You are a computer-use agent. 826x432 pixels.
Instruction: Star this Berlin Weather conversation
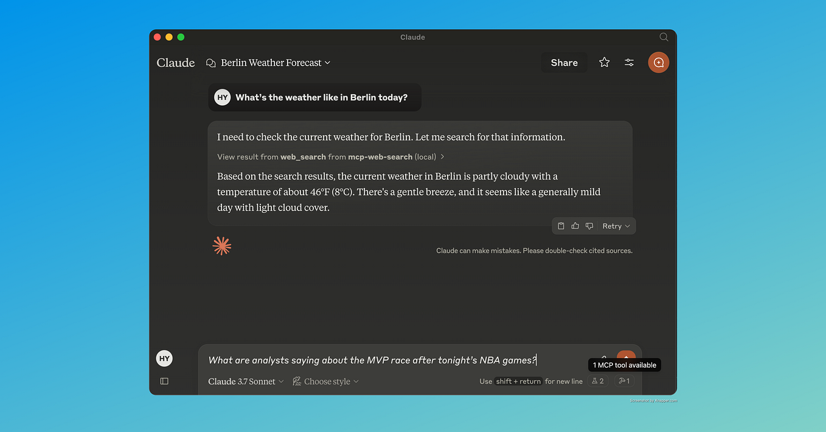click(604, 62)
